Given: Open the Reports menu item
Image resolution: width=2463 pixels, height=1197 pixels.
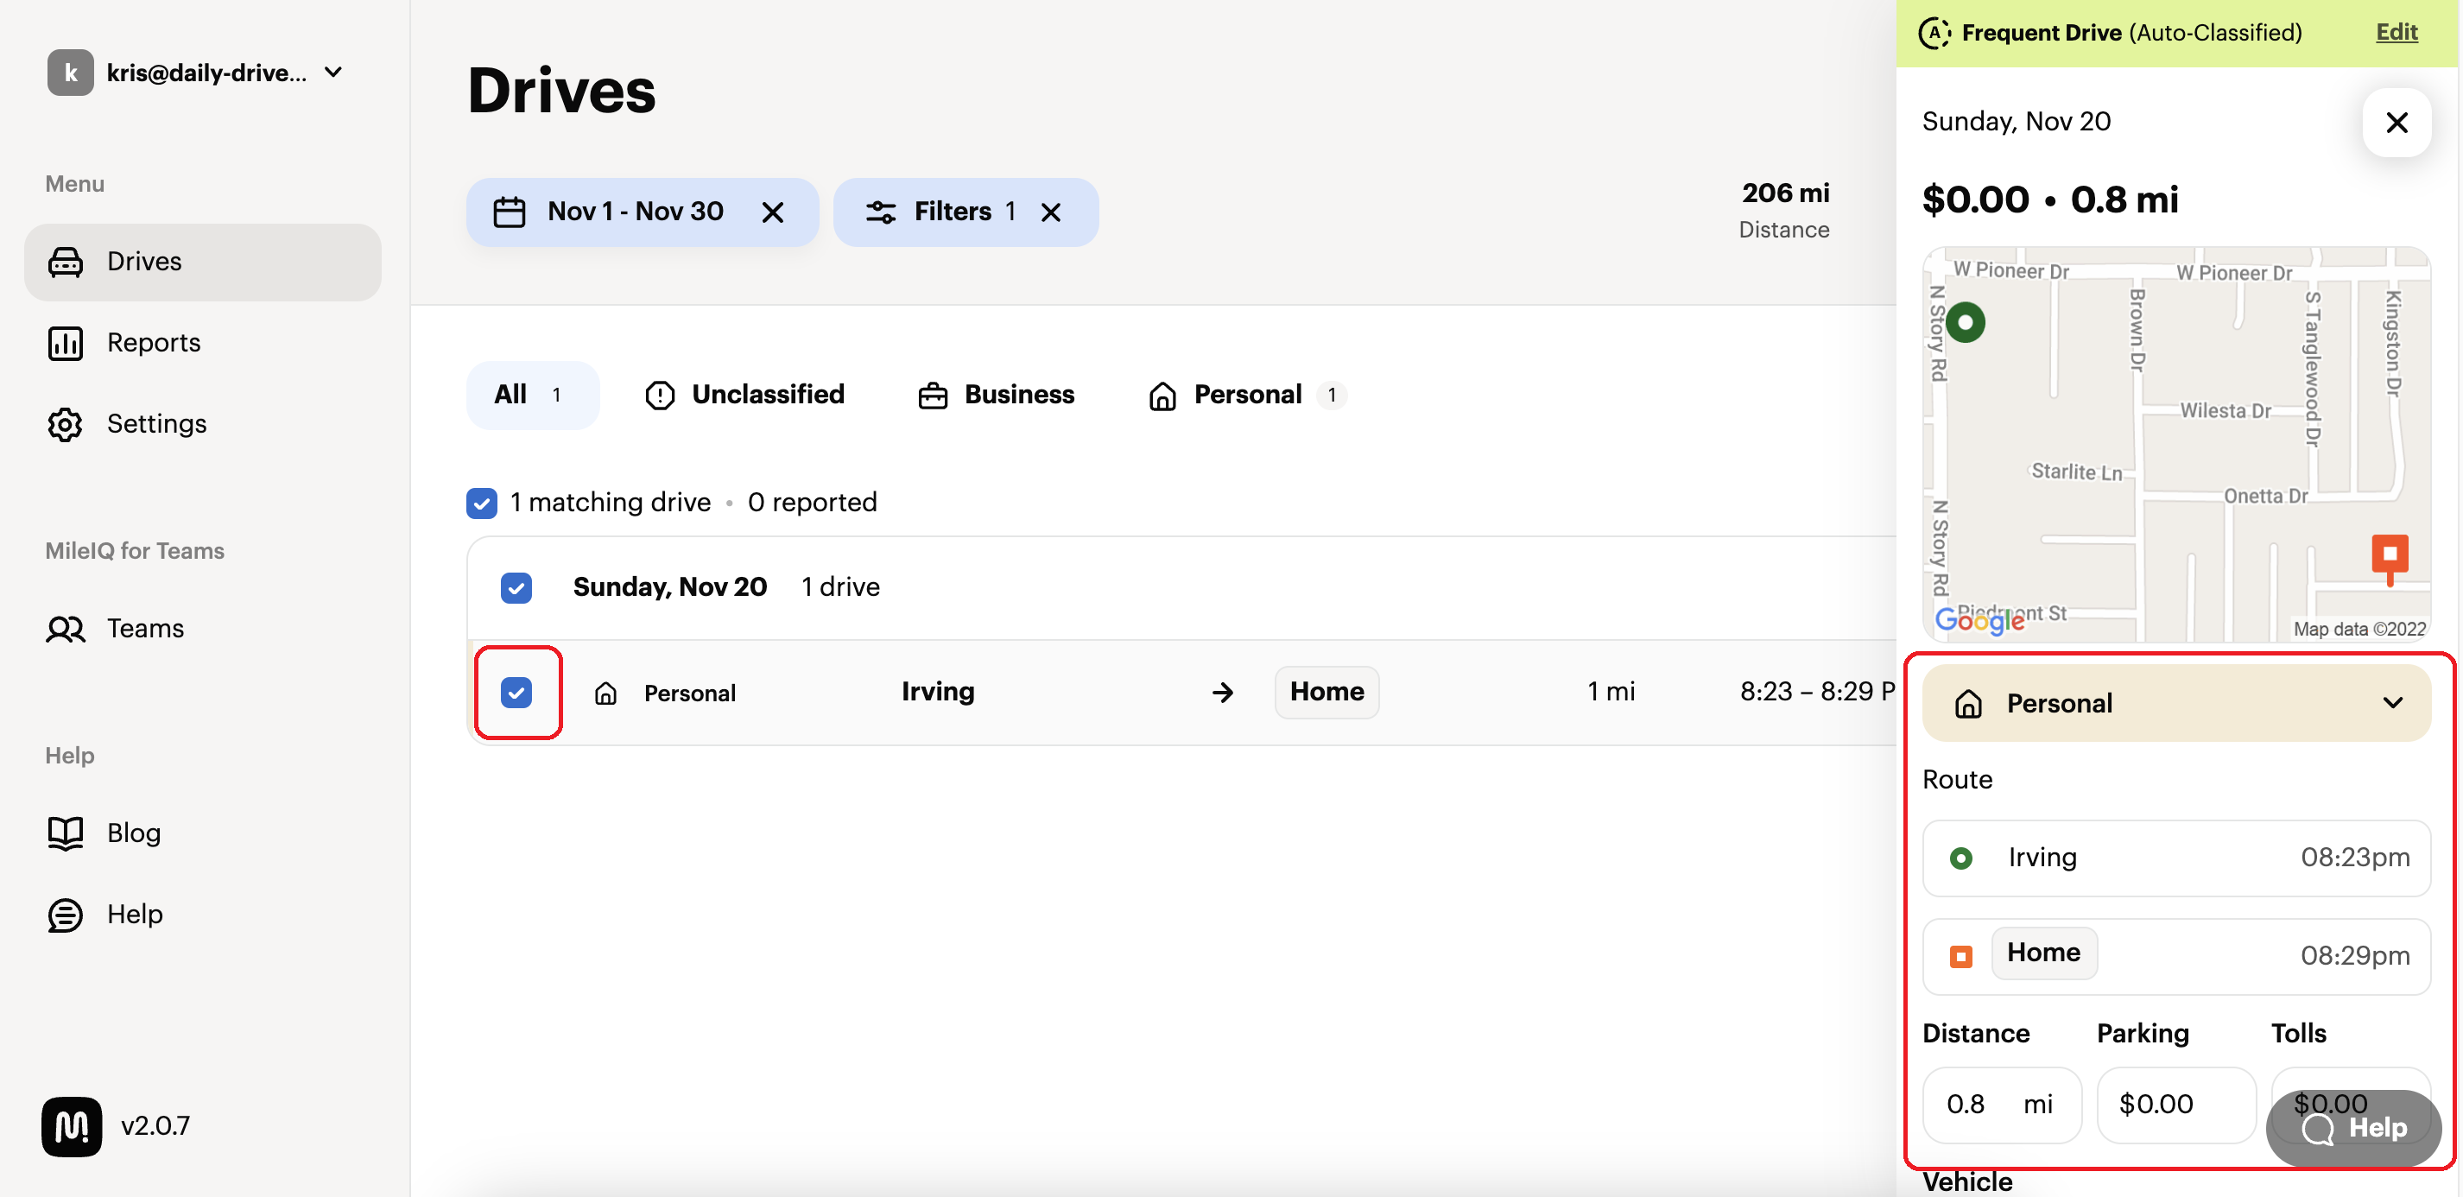Looking at the screenshot, I should coord(203,342).
